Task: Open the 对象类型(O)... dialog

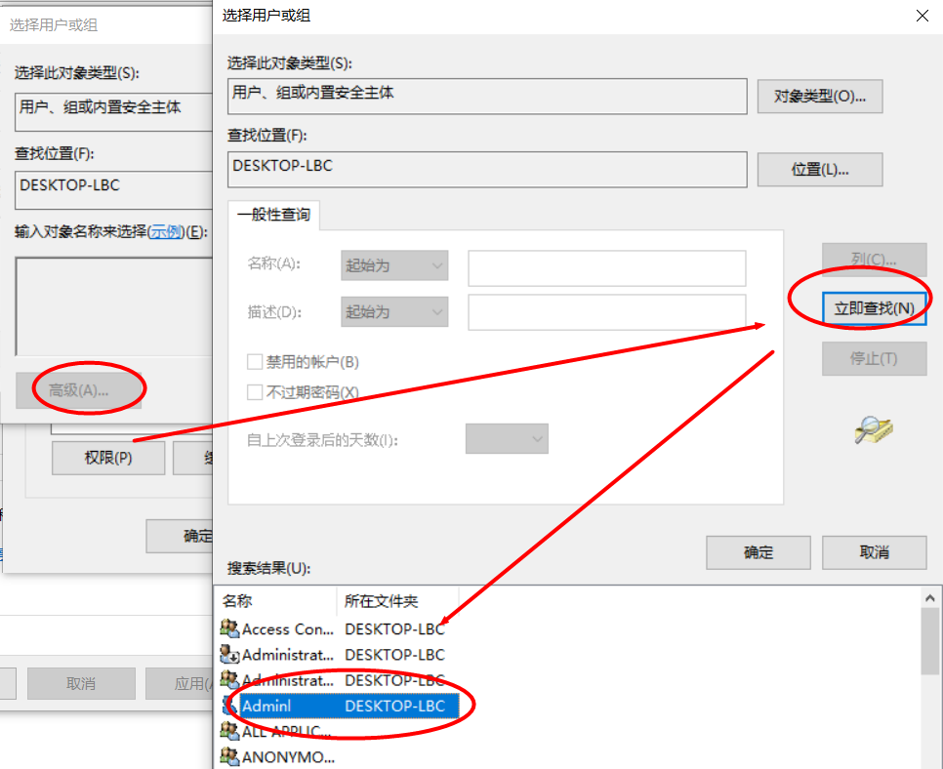Action: pos(819,97)
